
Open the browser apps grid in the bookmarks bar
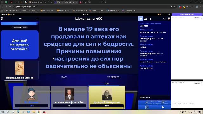click(x=2, y=10)
